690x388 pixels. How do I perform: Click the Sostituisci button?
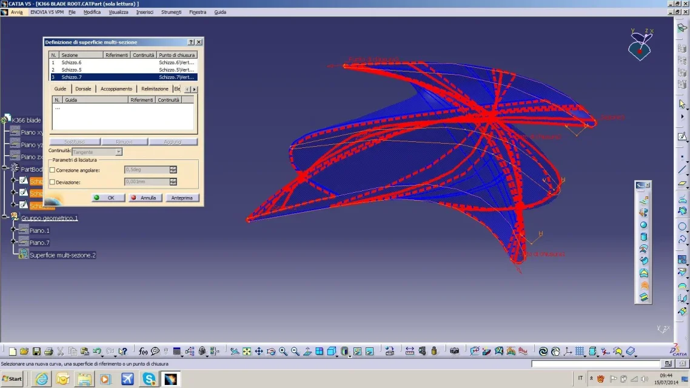[75, 142]
